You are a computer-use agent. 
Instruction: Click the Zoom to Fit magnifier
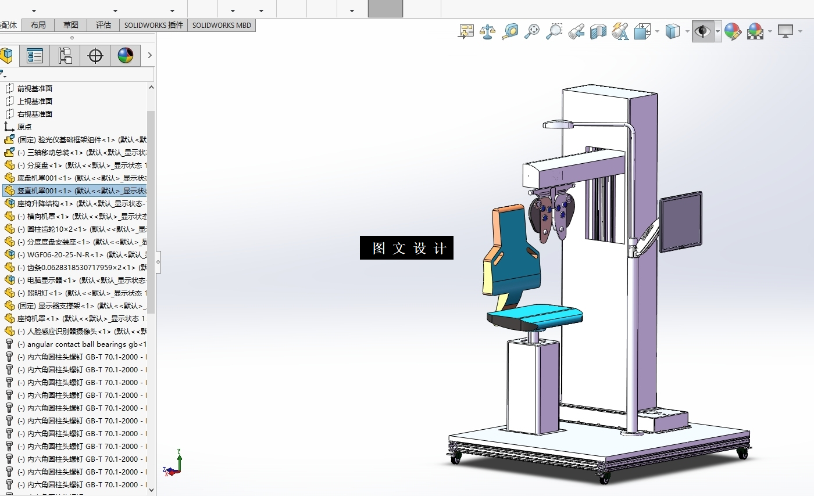point(532,31)
